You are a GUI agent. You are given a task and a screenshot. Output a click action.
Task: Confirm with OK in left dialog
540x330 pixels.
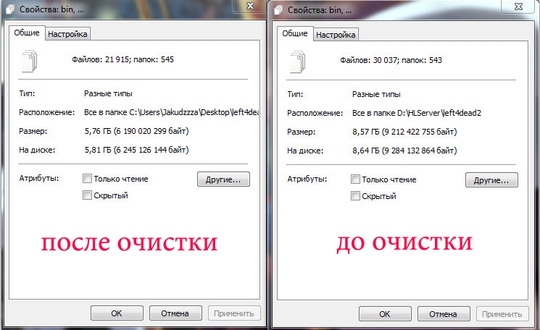coord(117,313)
